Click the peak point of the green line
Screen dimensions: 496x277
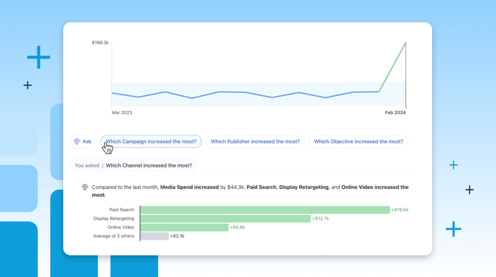point(405,43)
